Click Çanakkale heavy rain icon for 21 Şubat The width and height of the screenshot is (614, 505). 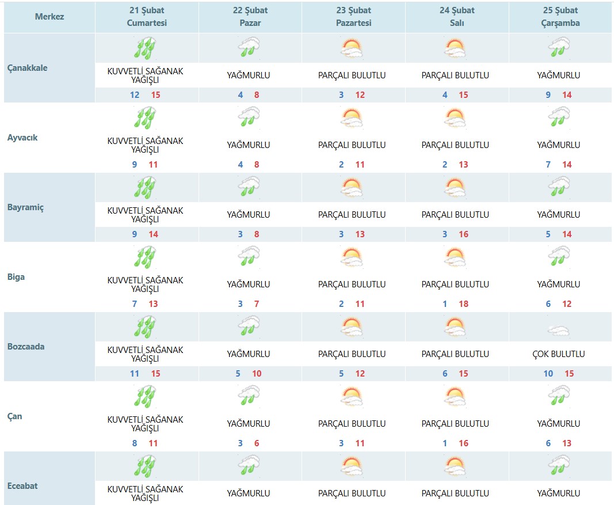[x=145, y=48]
